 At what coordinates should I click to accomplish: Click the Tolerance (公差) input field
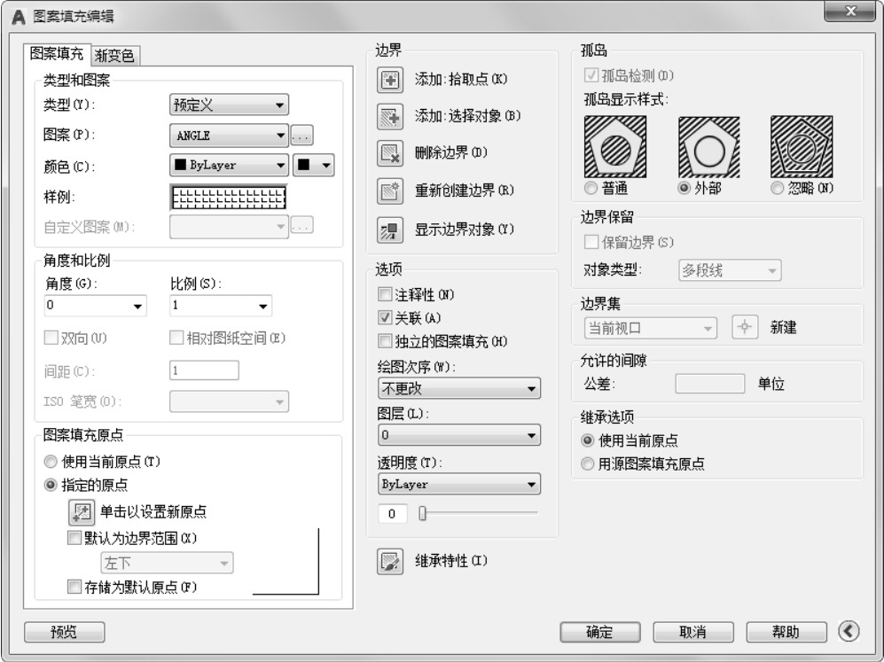(710, 384)
